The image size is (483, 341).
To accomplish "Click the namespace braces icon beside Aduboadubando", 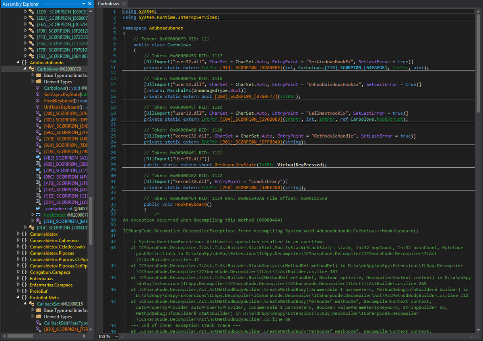I will [25, 63].
